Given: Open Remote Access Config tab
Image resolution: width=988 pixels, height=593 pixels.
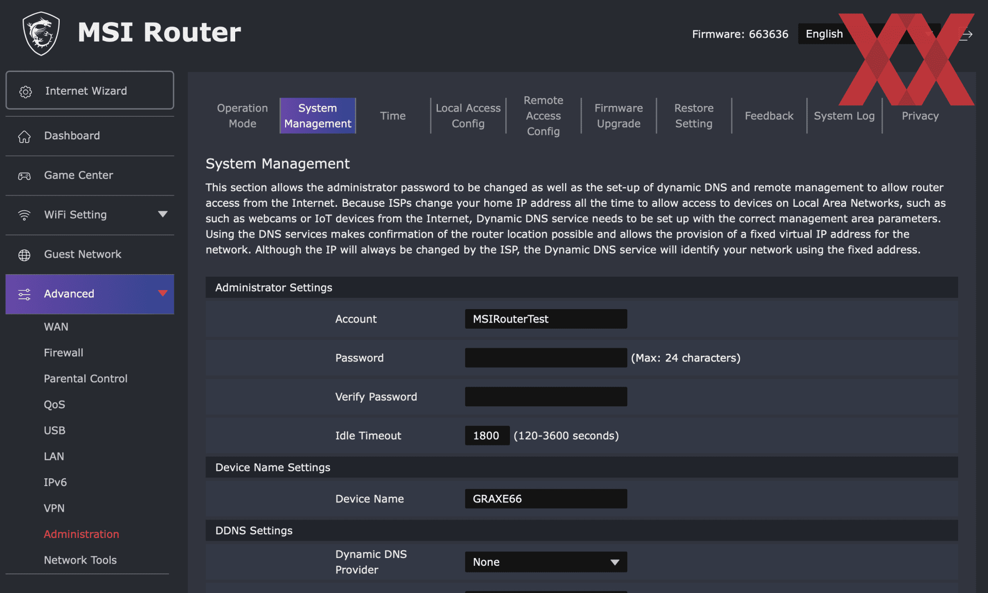Looking at the screenshot, I should 543,116.
